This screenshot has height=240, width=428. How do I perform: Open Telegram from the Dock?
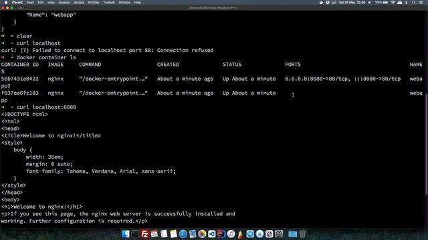pyautogui.click(x=250, y=234)
